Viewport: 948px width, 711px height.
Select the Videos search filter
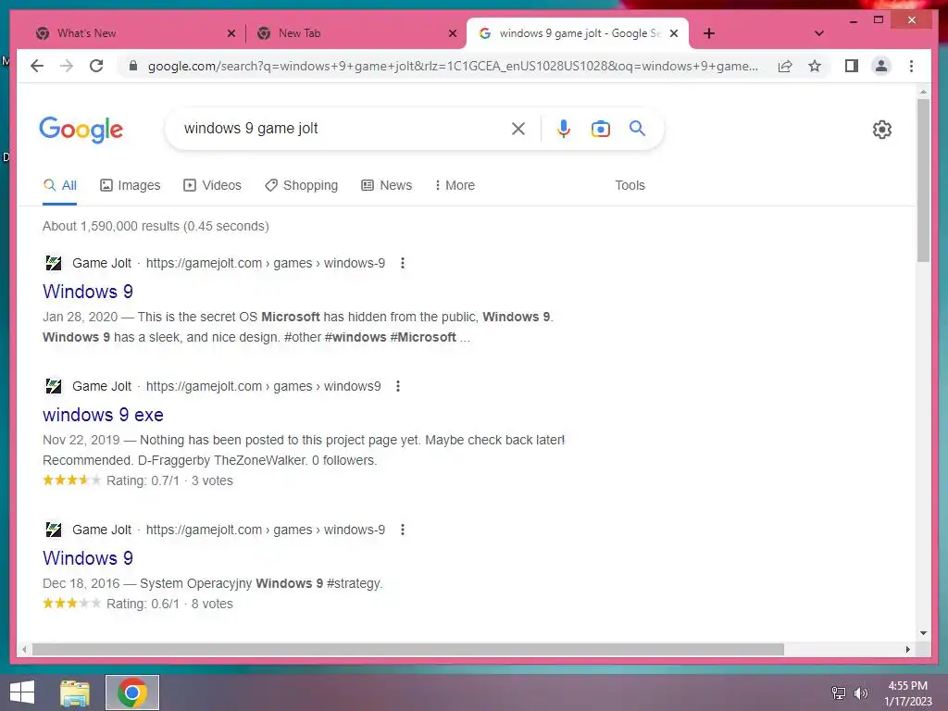click(212, 185)
